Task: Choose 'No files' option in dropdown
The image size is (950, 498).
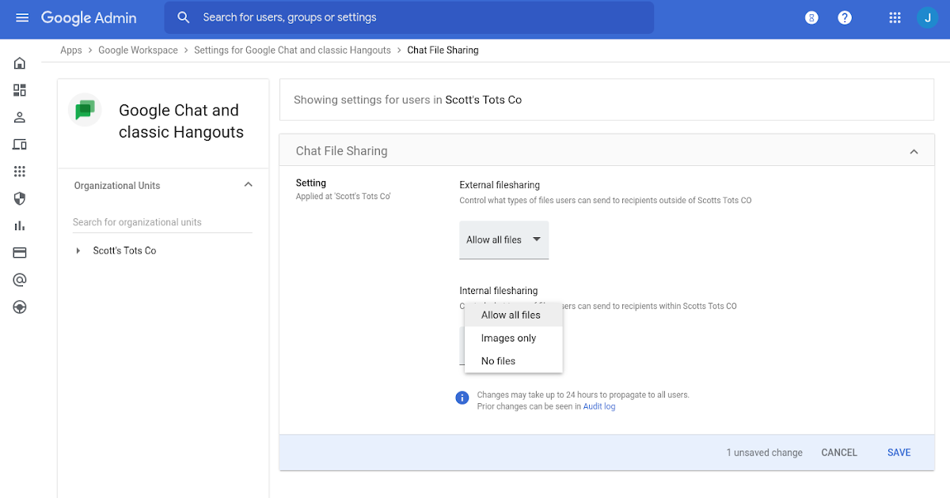Action: coord(499,361)
